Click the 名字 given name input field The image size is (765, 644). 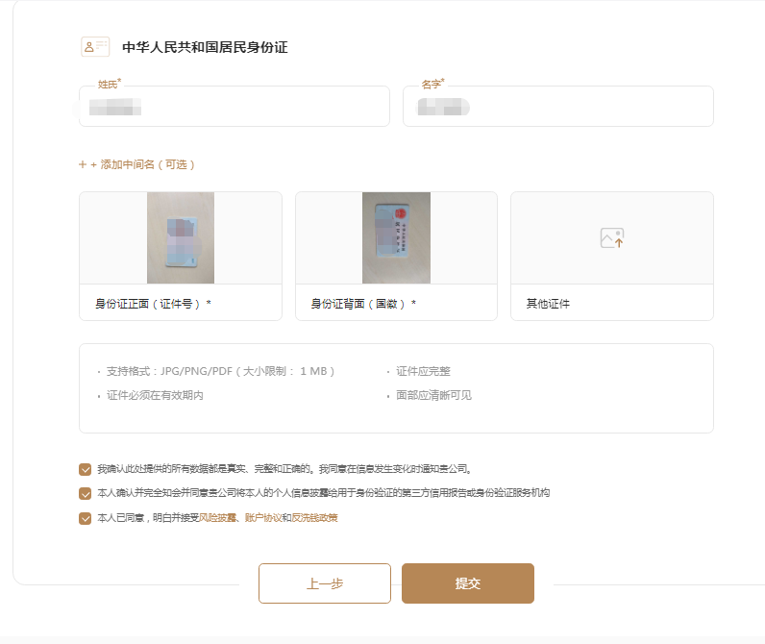coord(557,107)
